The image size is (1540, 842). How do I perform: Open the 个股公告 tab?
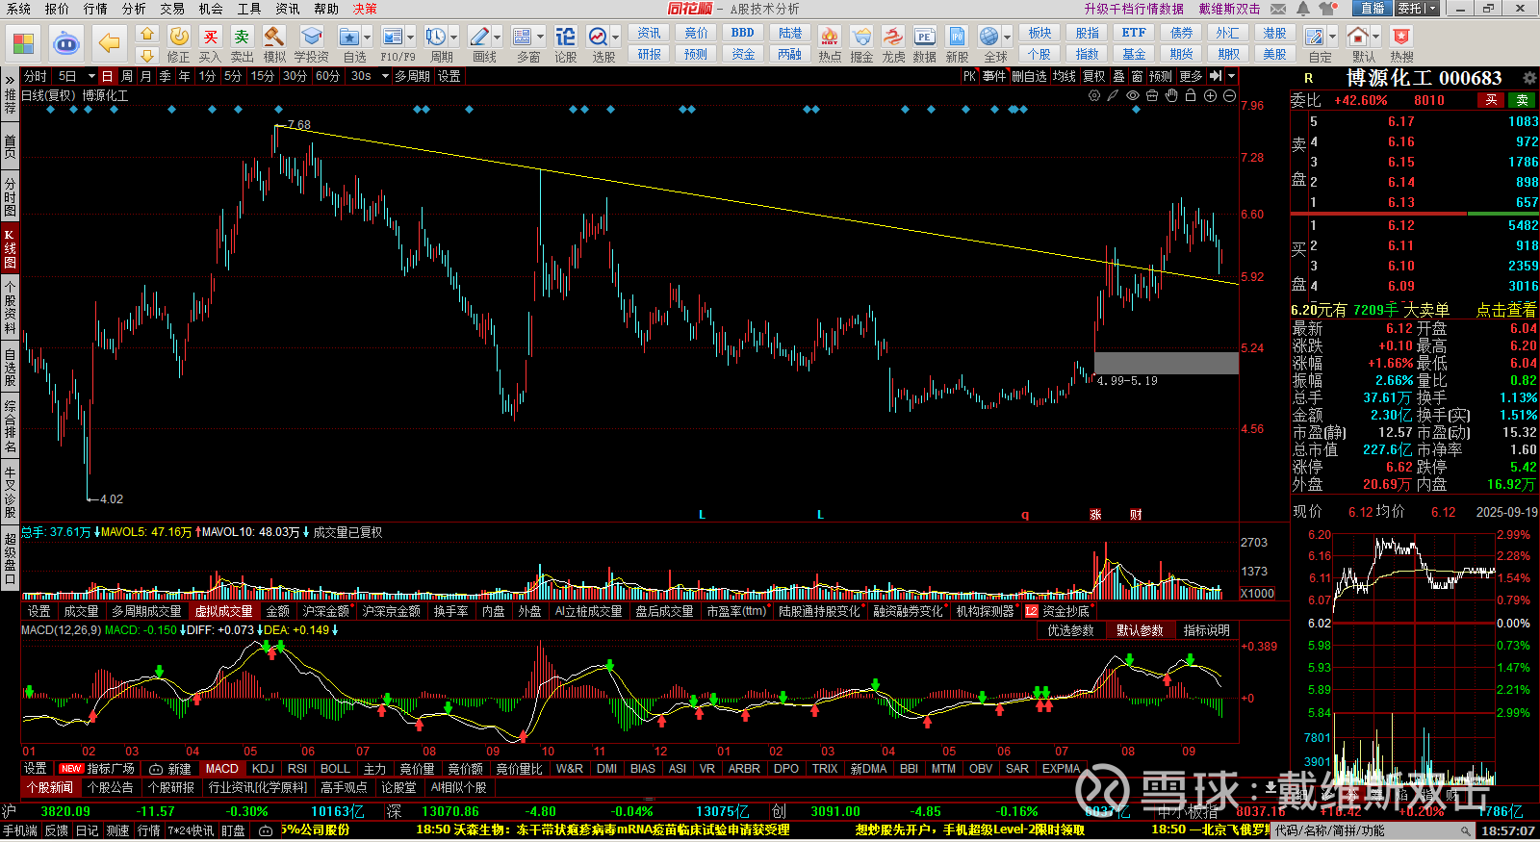(110, 787)
